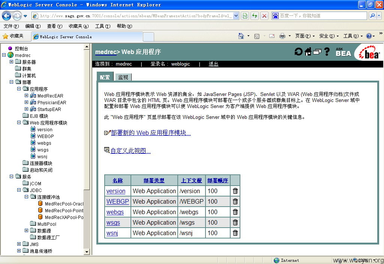Click the tree panel scroll down arrow
The width and height of the screenshot is (384, 264).
(87, 252)
